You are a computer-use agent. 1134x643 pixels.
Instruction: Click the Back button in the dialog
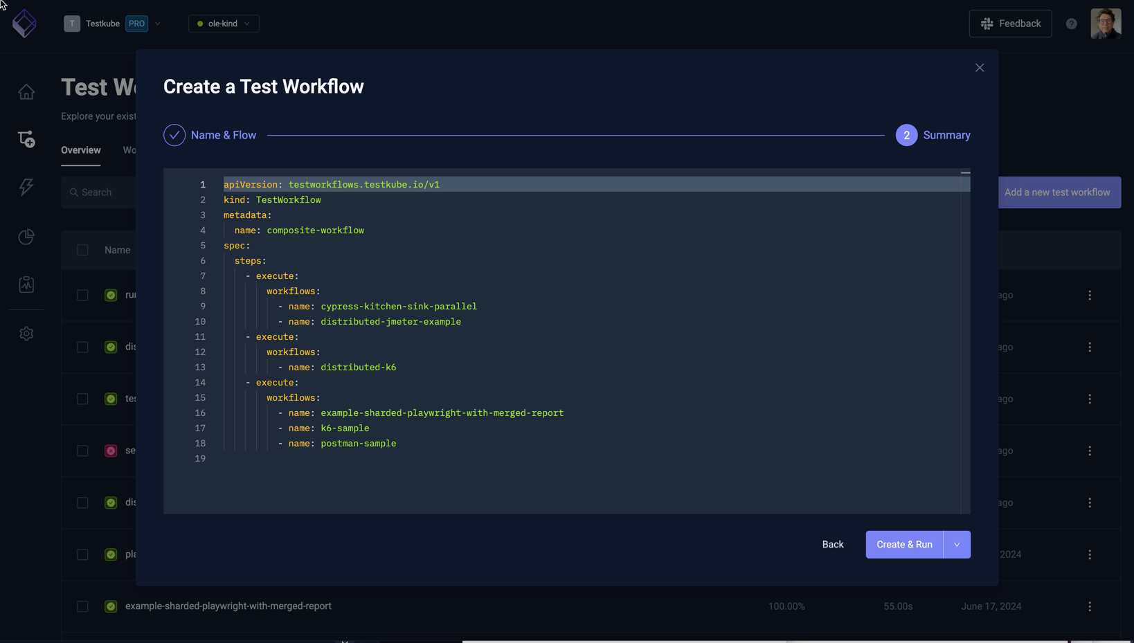click(832, 544)
